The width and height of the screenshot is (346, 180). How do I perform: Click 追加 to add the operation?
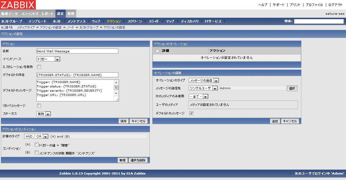[x=275, y=121]
